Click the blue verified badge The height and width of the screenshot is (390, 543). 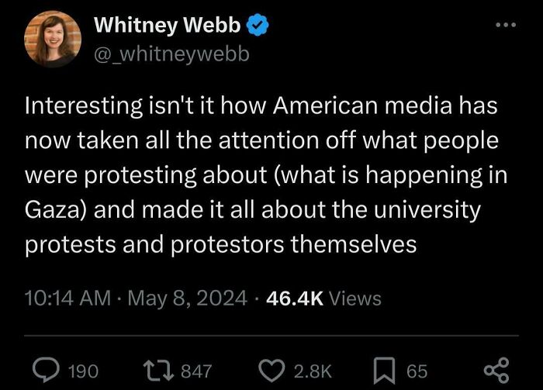coord(258,26)
